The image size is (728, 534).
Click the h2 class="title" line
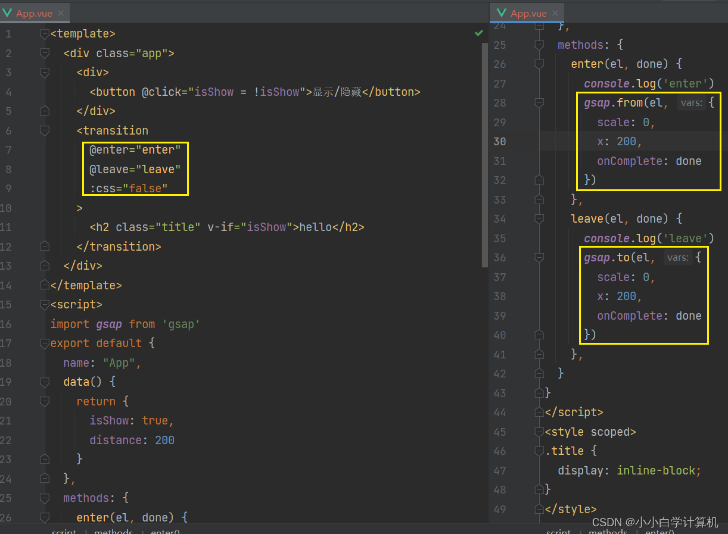(x=227, y=227)
